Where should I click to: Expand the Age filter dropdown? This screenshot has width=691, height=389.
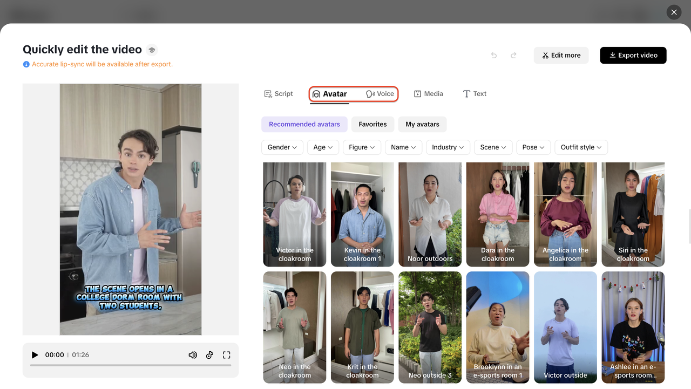point(323,147)
